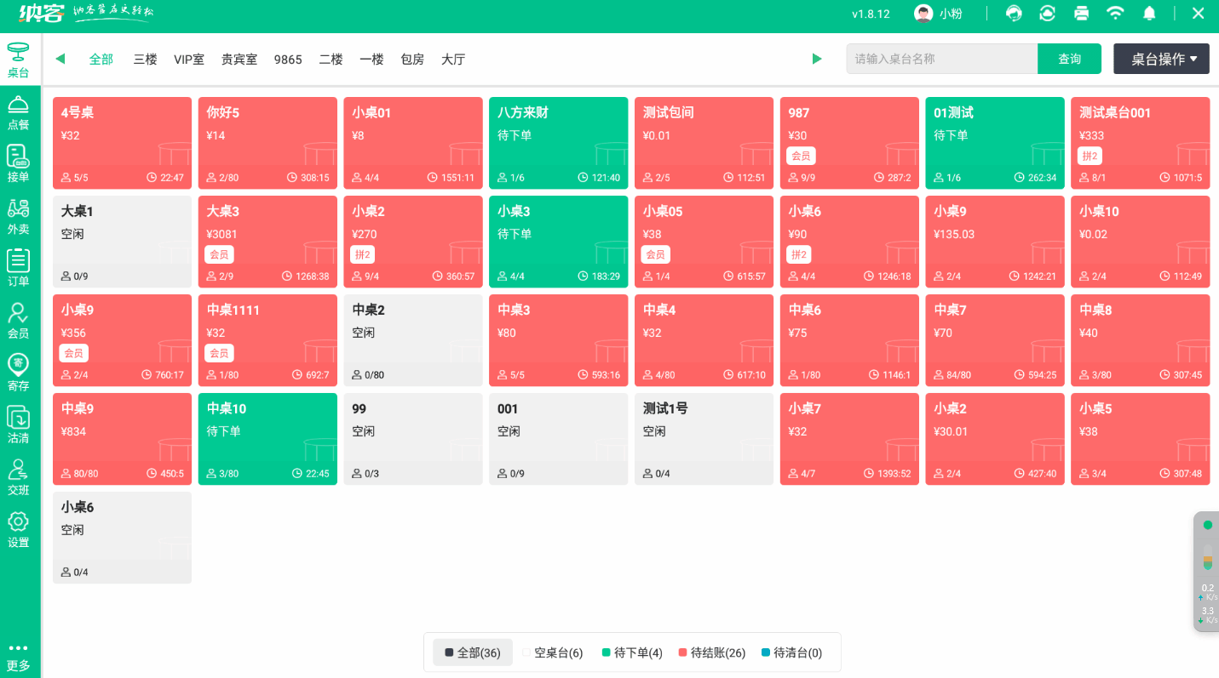
Task: Open the 桌台操作 dropdown menu
Action: tap(1161, 59)
